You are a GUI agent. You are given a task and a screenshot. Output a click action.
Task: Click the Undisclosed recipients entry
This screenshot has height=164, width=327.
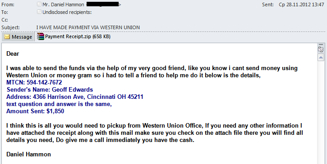pos(67,12)
